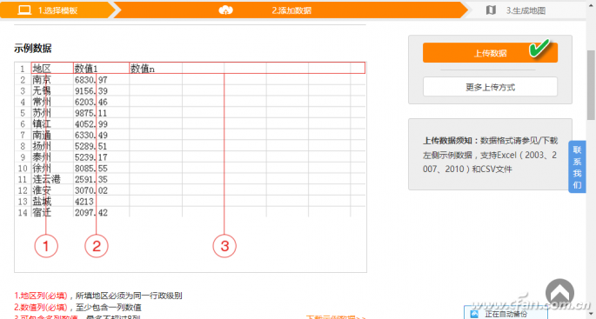Click the cloud upload icon in step 2
The image size is (596, 319).
[x=225, y=10]
